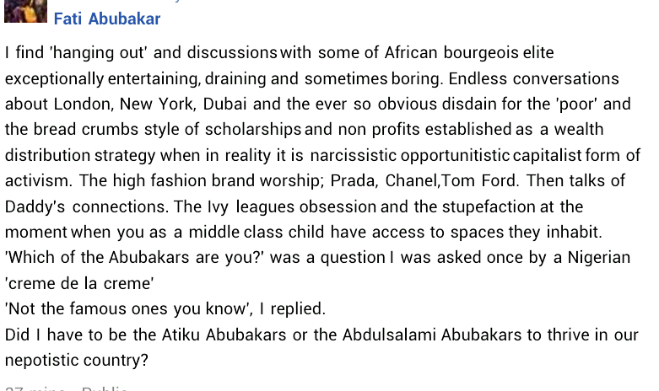Open Fati Abubakar's profile name link
Image resolution: width=659 pixels, height=391 pixels.
[x=107, y=19]
